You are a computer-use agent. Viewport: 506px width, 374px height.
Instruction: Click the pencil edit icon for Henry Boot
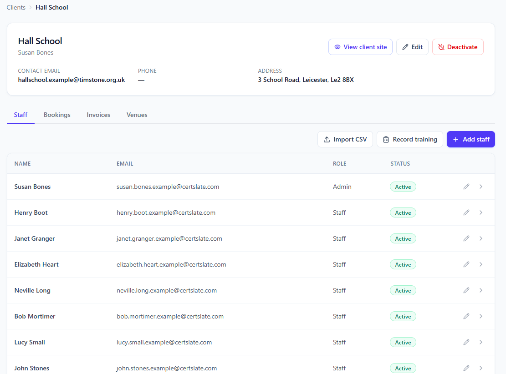[466, 212]
